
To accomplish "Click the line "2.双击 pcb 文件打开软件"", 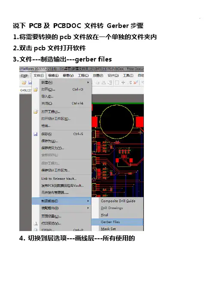I will tap(49, 48).
